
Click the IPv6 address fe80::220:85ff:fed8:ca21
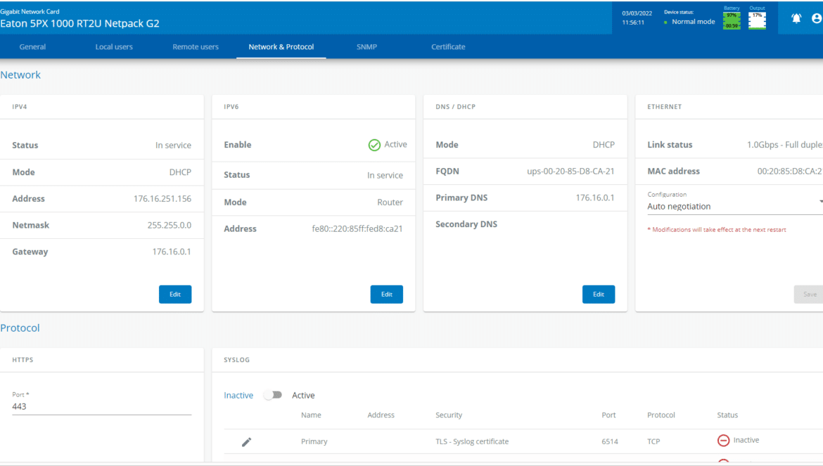tap(357, 228)
